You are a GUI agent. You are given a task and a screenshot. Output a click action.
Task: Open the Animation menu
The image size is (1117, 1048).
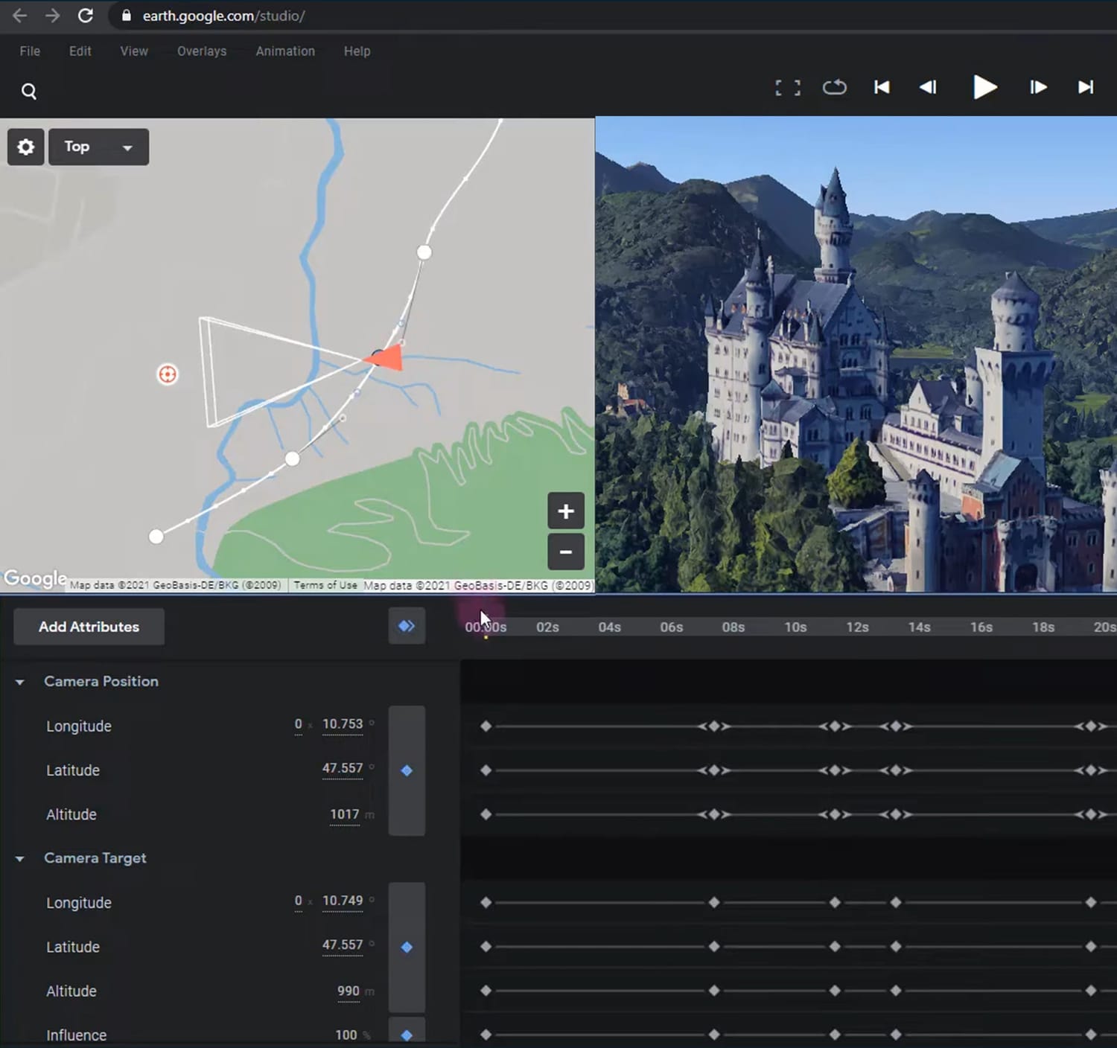pyautogui.click(x=285, y=51)
